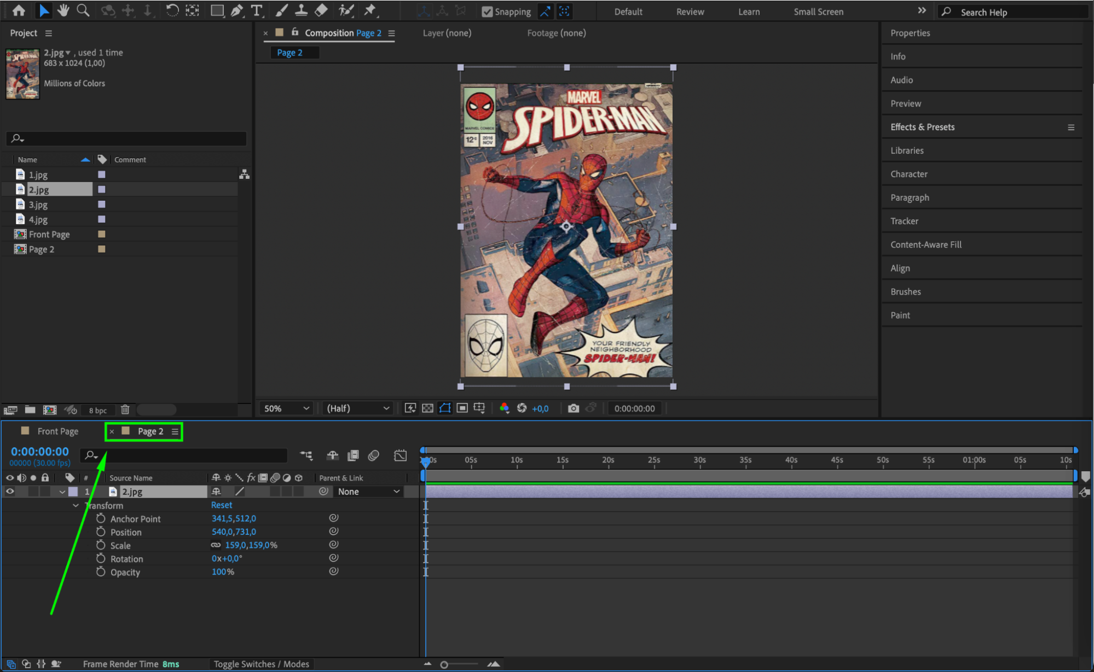Select the Zoom tool in the toolbar

tap(83, 10)
